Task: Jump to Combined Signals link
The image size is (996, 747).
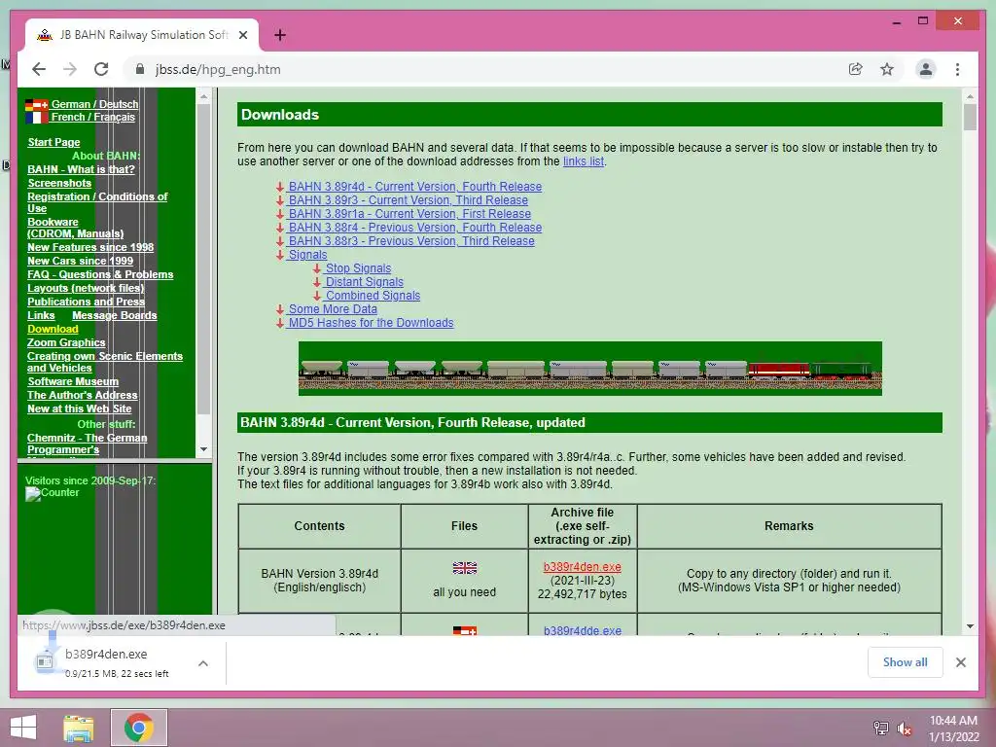Action: click(373, 296)
